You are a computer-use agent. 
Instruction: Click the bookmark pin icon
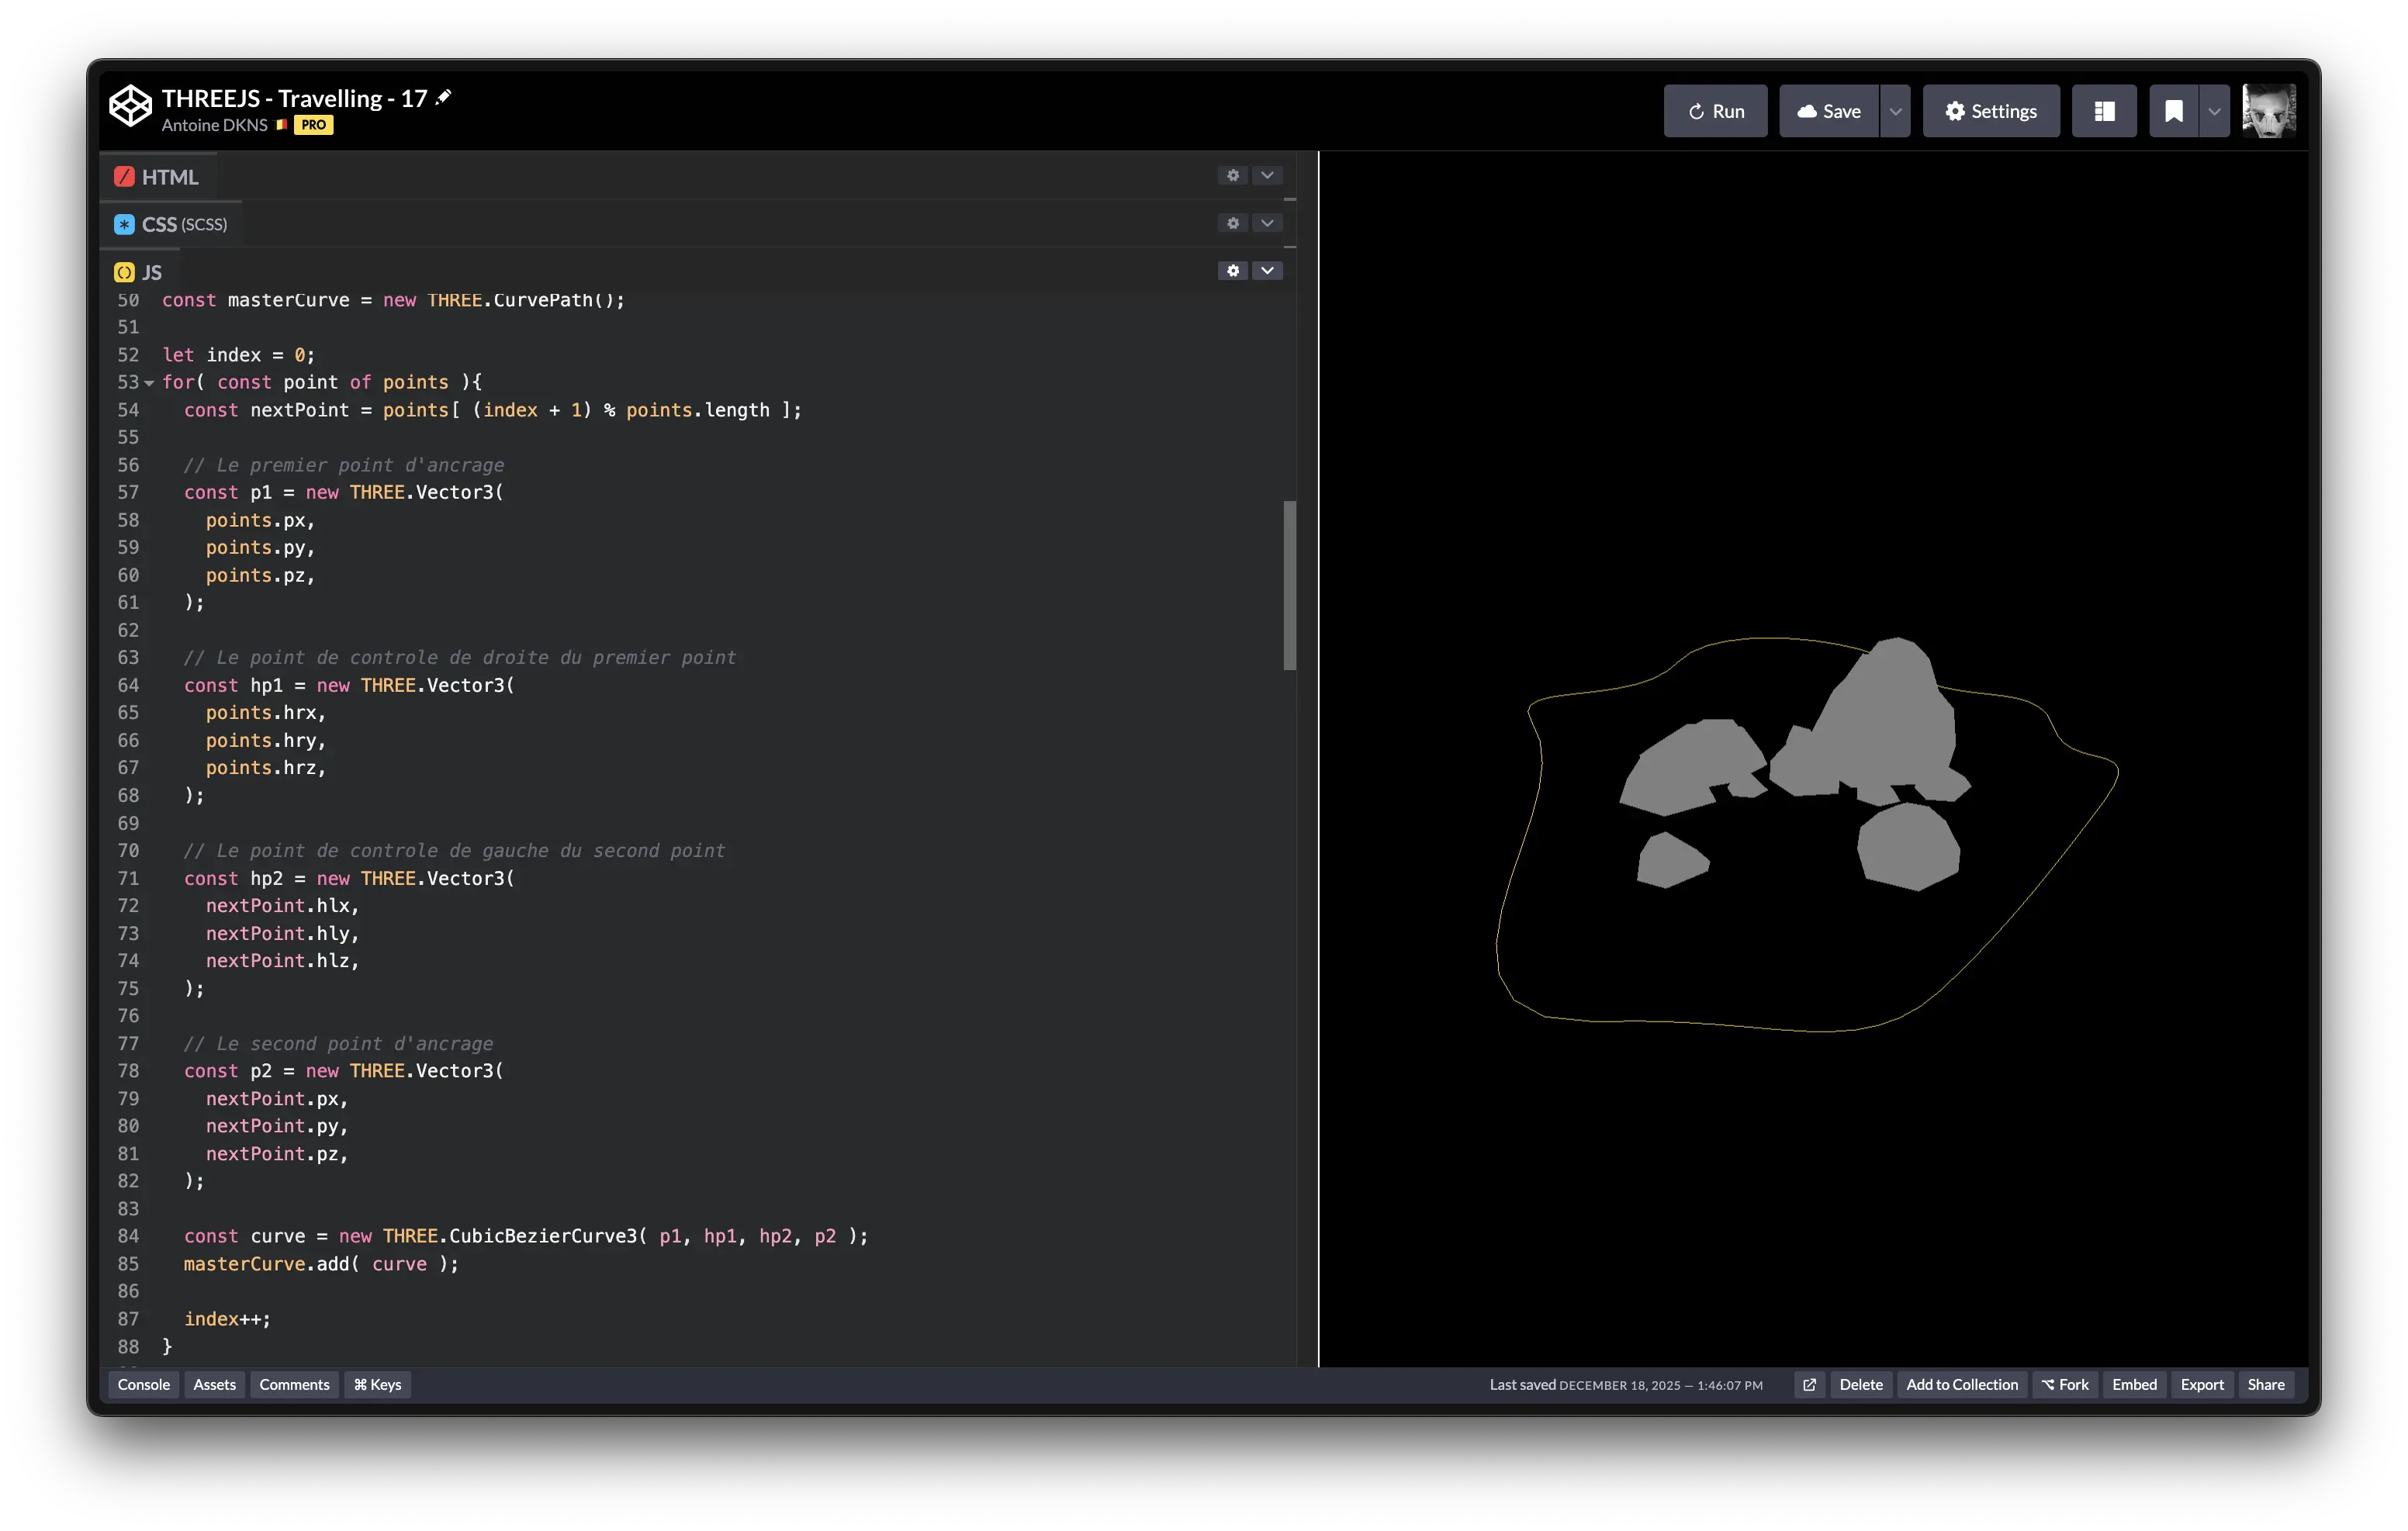[2173, 111]
